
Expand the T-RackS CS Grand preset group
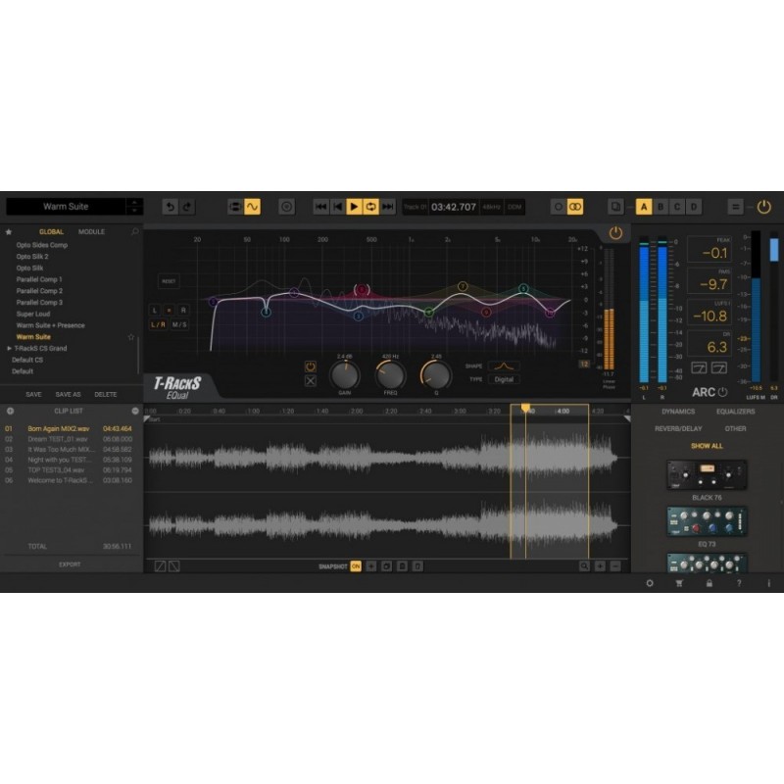pos(11,348)
